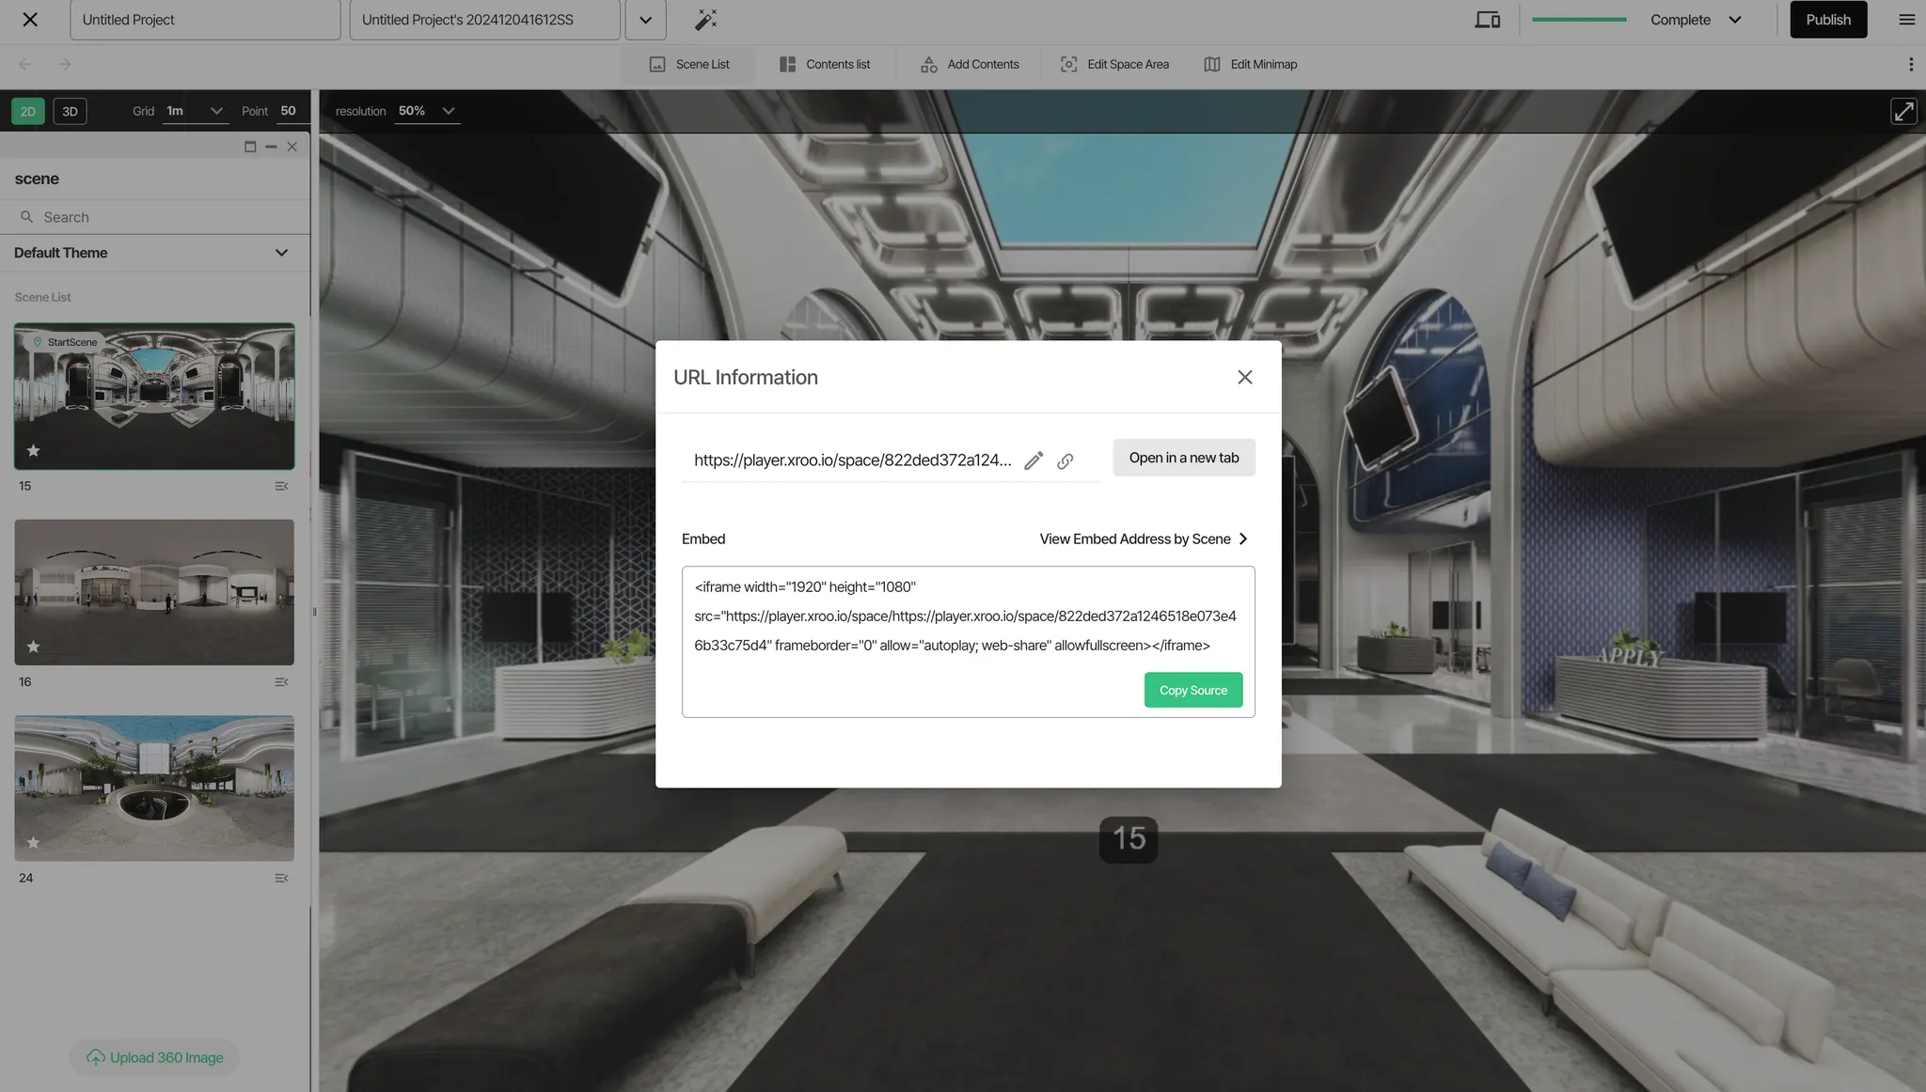This screenshot has width=1926, height=1092.
Task: Switch to 2D view mode
Action: pos(28,111)
